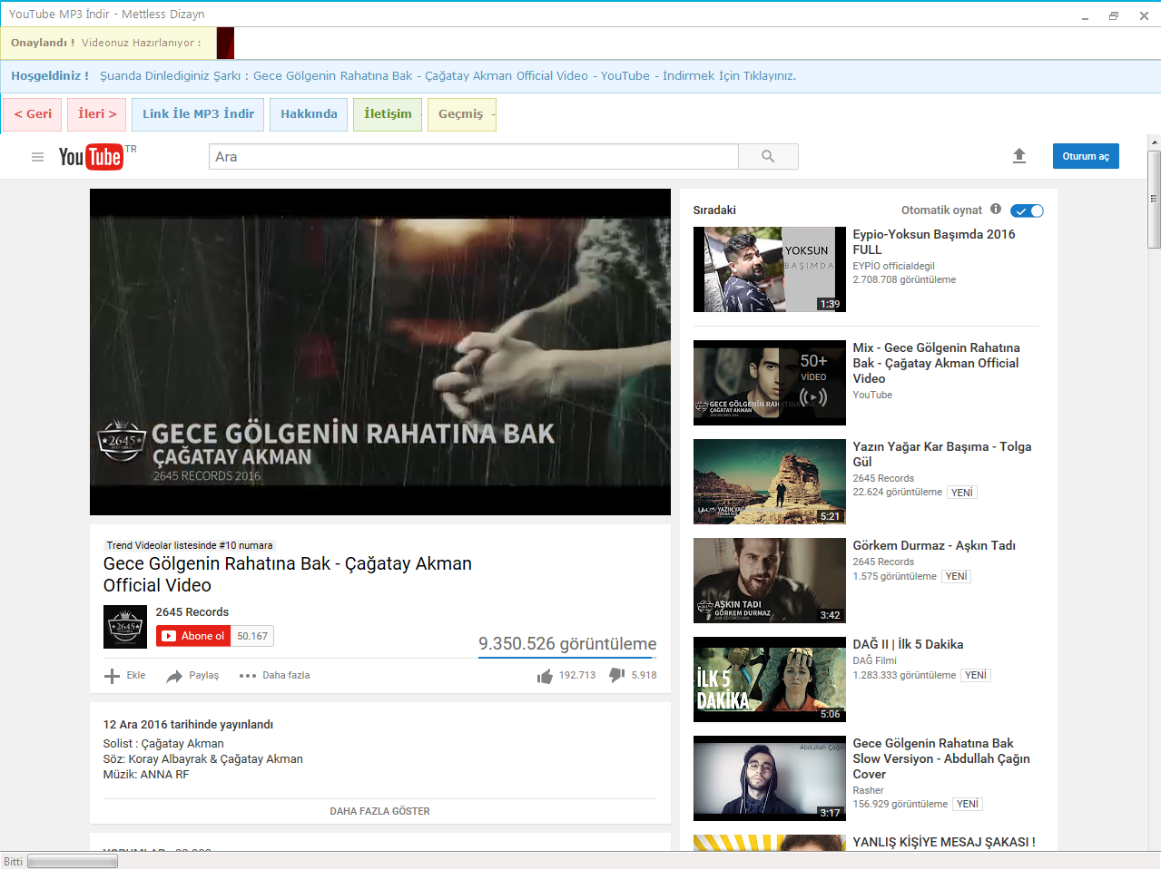Click the Mix - Gece Gölgenin Rahatına Bak title
Image resolution: width=1161 pixels, height=870 pixels.
coord(936,363)
